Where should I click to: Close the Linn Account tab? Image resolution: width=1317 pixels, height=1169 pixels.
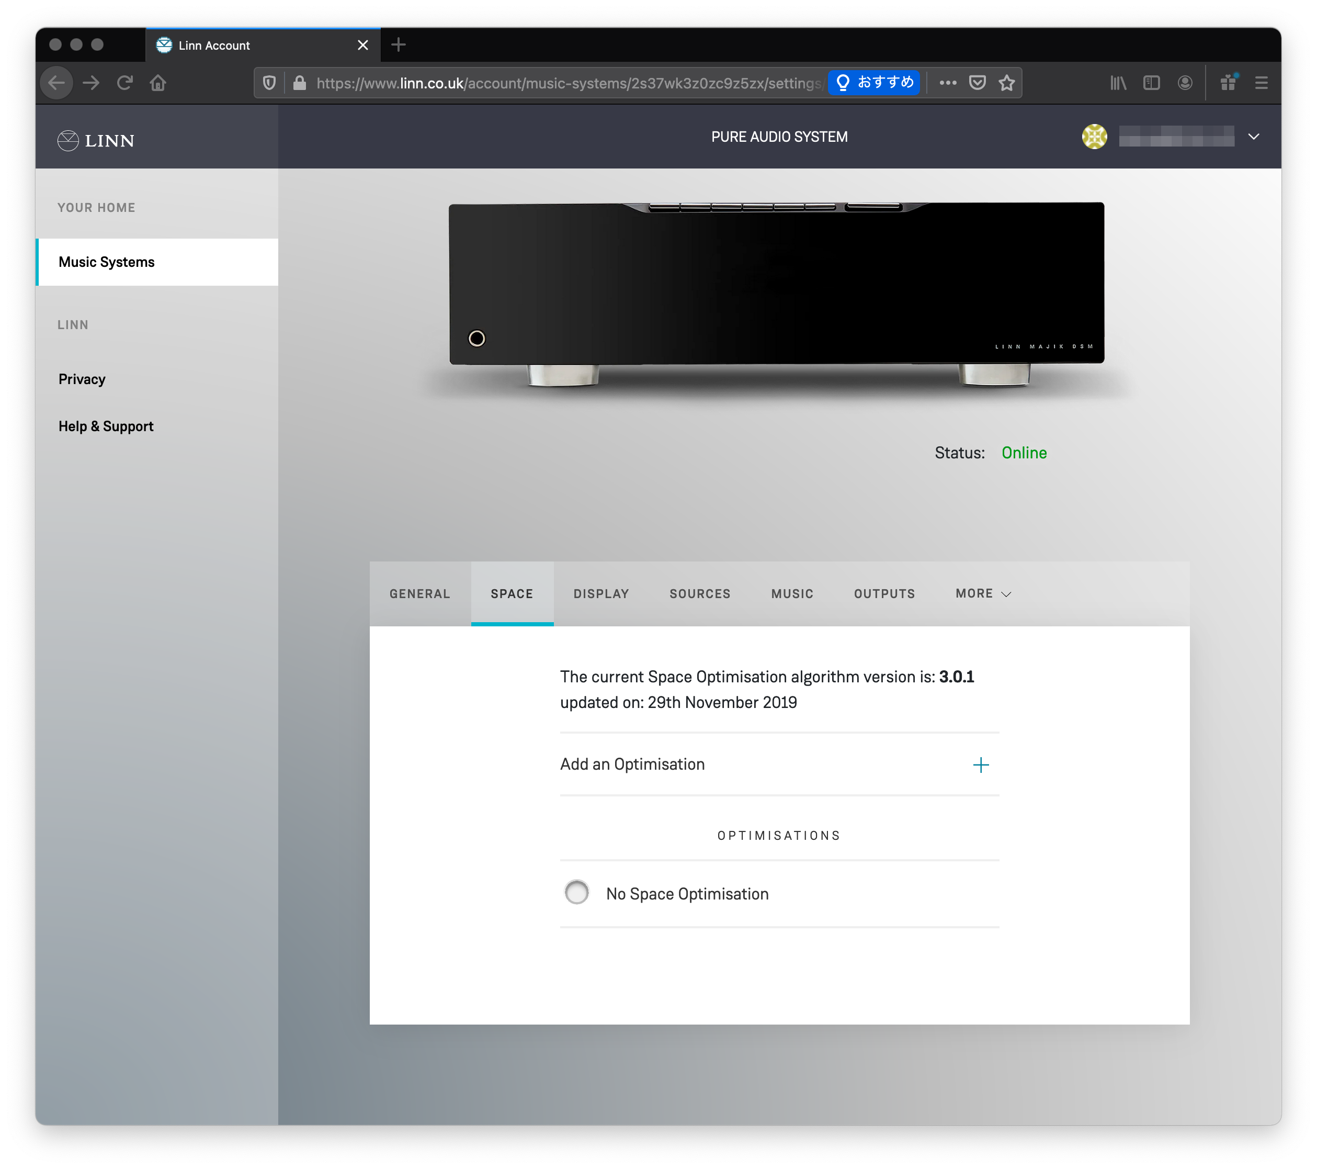(363, 45)
